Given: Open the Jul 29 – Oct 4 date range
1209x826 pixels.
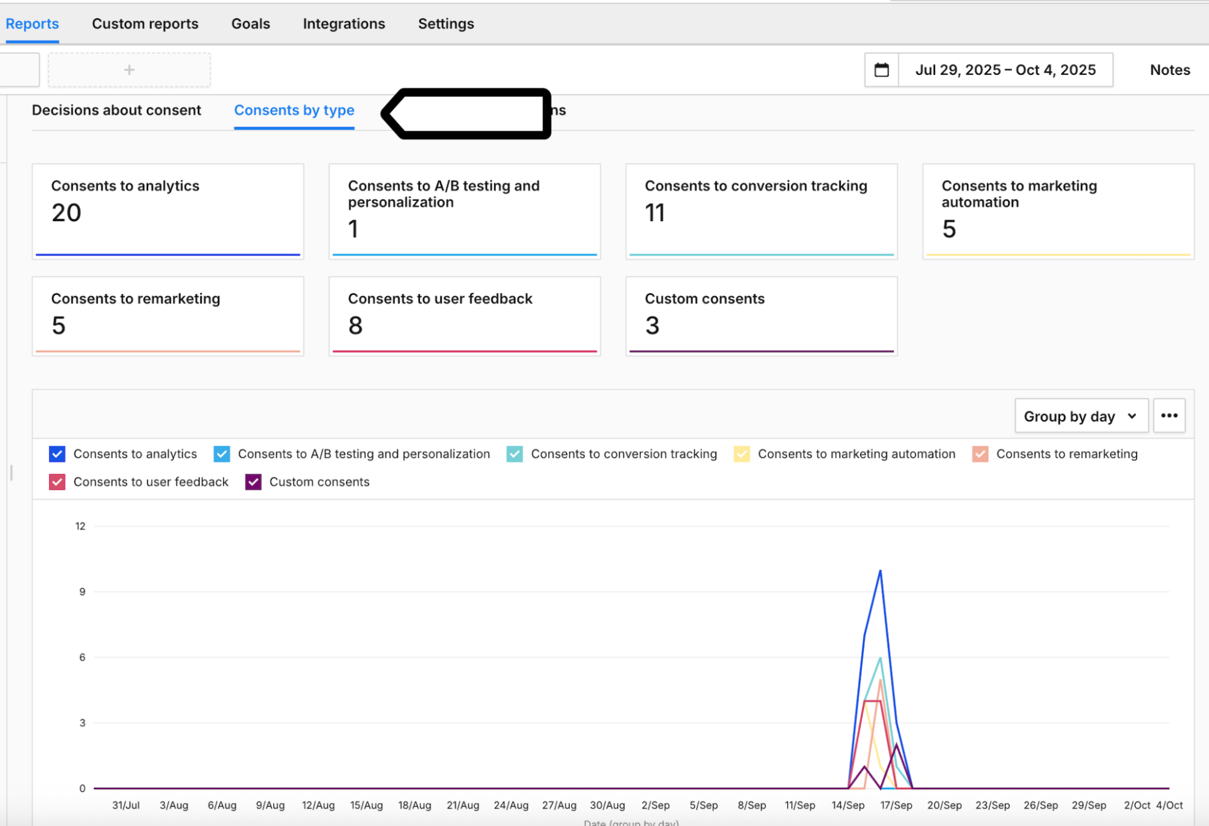Looking at the screenshot, I should click(x=1005, y=70).
